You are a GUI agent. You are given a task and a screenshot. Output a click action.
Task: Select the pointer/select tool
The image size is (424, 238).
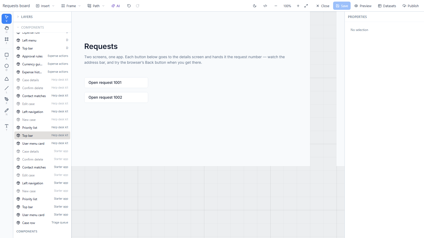click(x=7, y=19)
